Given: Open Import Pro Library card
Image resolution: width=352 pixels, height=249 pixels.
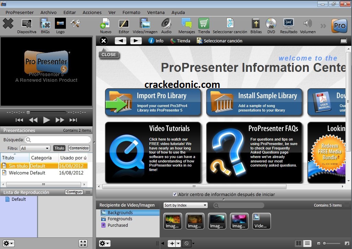Looking at the screenshot, I should (x=153, y=102).
